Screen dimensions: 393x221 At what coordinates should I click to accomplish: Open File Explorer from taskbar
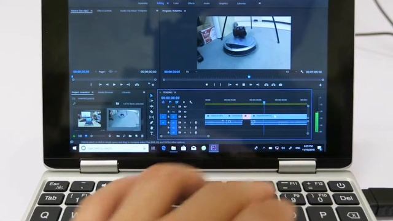tap(173, 148)
